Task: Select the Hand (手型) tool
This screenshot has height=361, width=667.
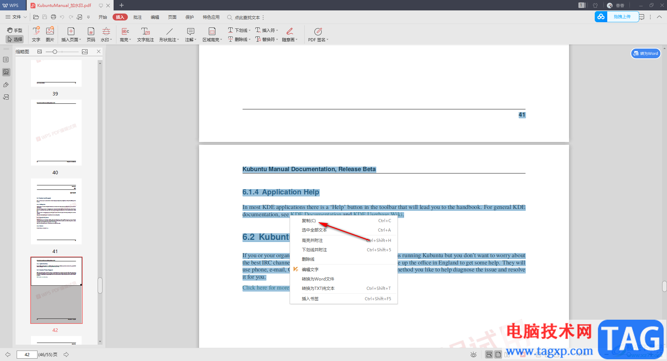Action: 15,30
